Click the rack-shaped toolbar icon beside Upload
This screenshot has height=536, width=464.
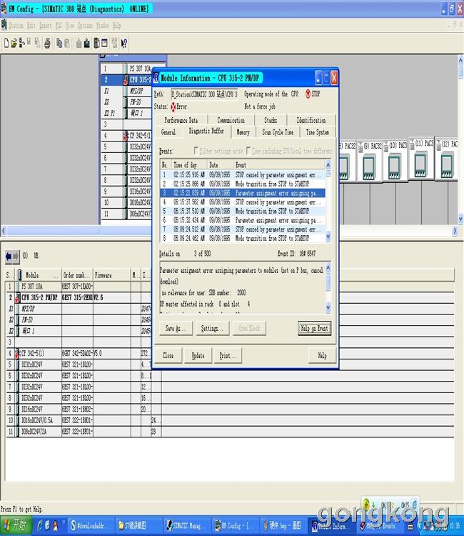96,43
